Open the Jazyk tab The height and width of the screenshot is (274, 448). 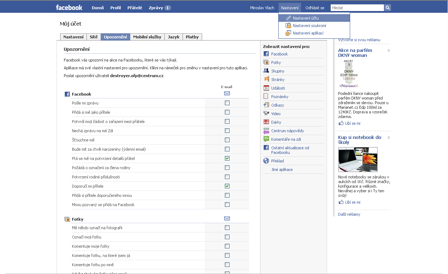pyautogui.click(x=174, y=37)
